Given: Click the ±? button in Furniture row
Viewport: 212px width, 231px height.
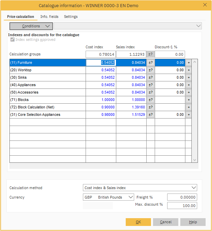Looking at the screenshot, I should point(151,62).
